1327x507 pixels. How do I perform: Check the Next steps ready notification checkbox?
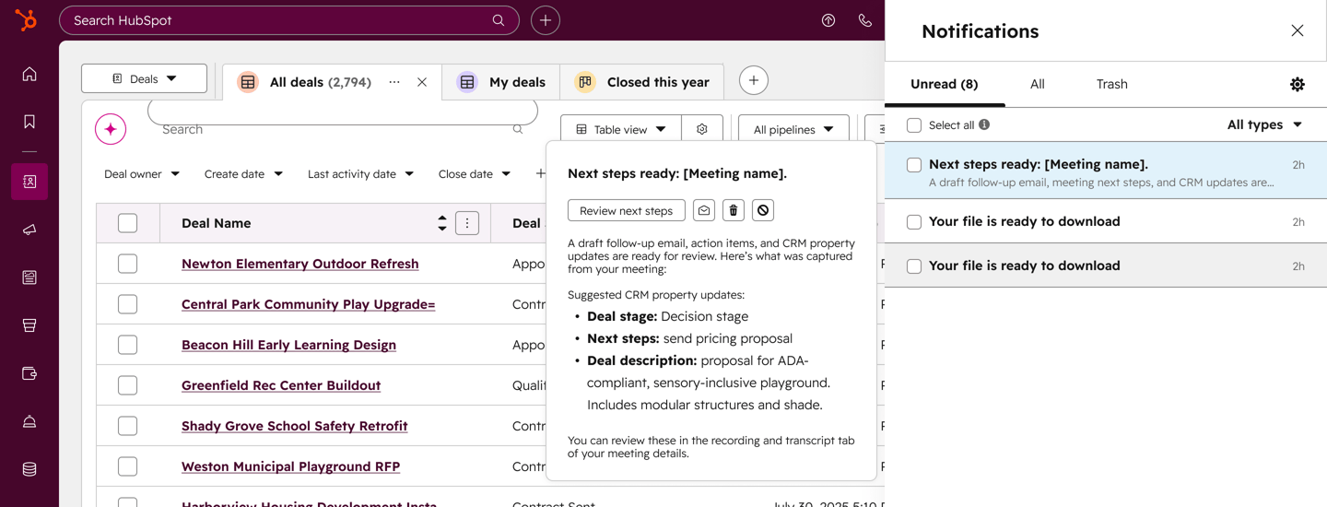[x=914, y=165]
